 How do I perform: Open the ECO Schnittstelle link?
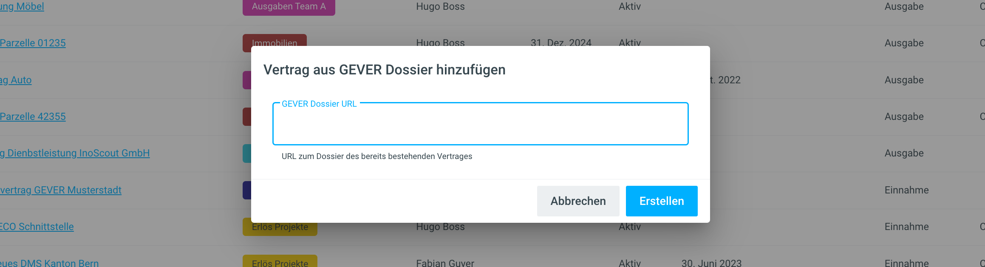coord(37,227)
